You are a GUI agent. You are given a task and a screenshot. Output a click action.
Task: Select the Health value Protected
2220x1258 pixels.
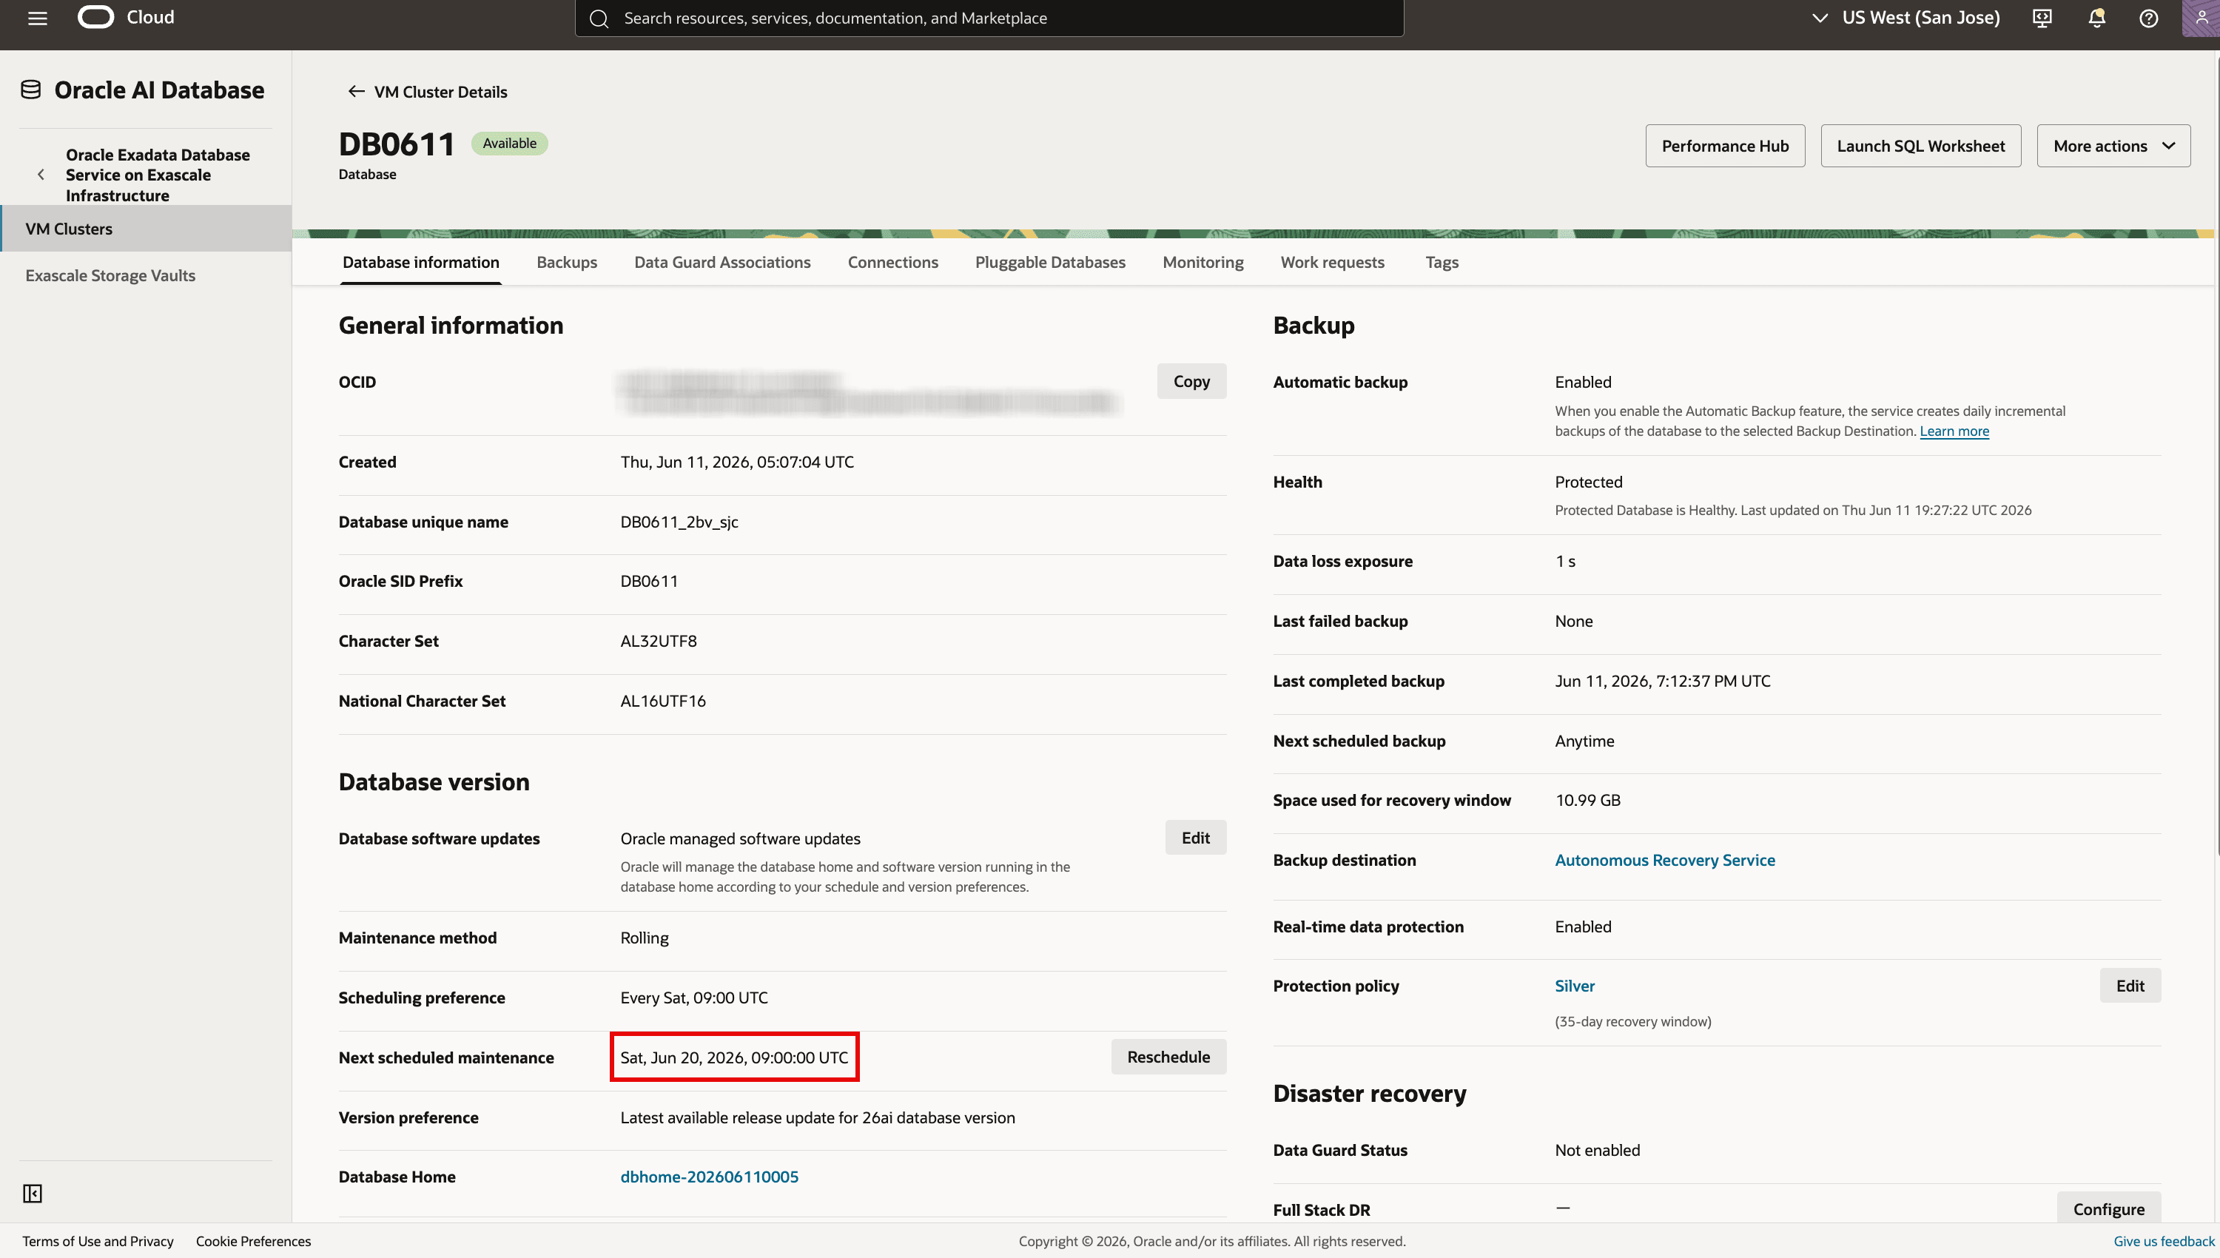pyautogui.click(x=1589, y=481)
